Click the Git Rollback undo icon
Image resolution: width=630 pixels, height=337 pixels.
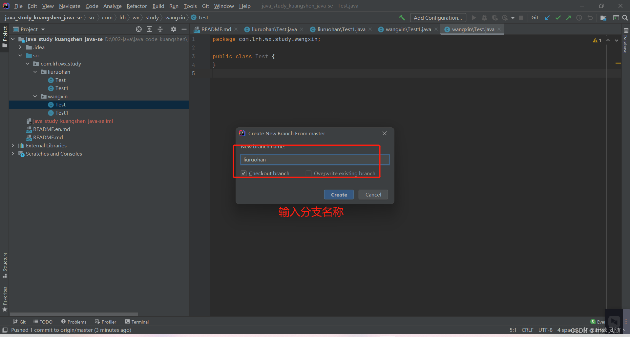pos(590,18)
